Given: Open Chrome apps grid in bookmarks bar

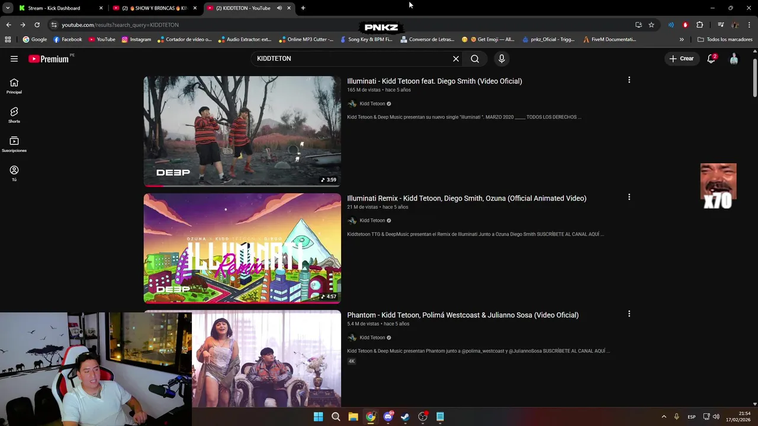Looking at the screenshot, I should click(x=8, y=40).
